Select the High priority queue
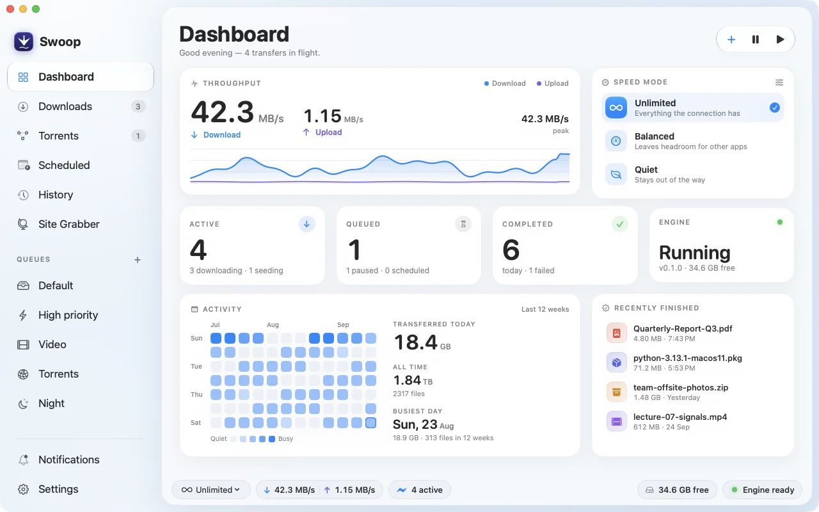This screenshot has width=819, height=512. click(81, 315)
